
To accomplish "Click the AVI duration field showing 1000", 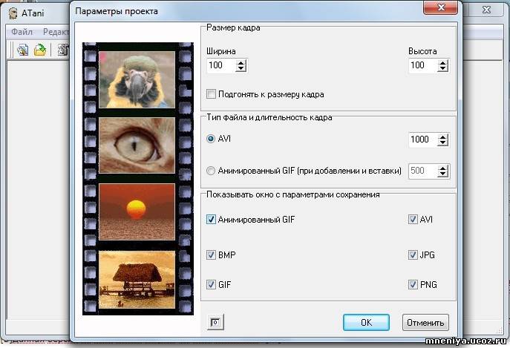I will coord(423,139).
